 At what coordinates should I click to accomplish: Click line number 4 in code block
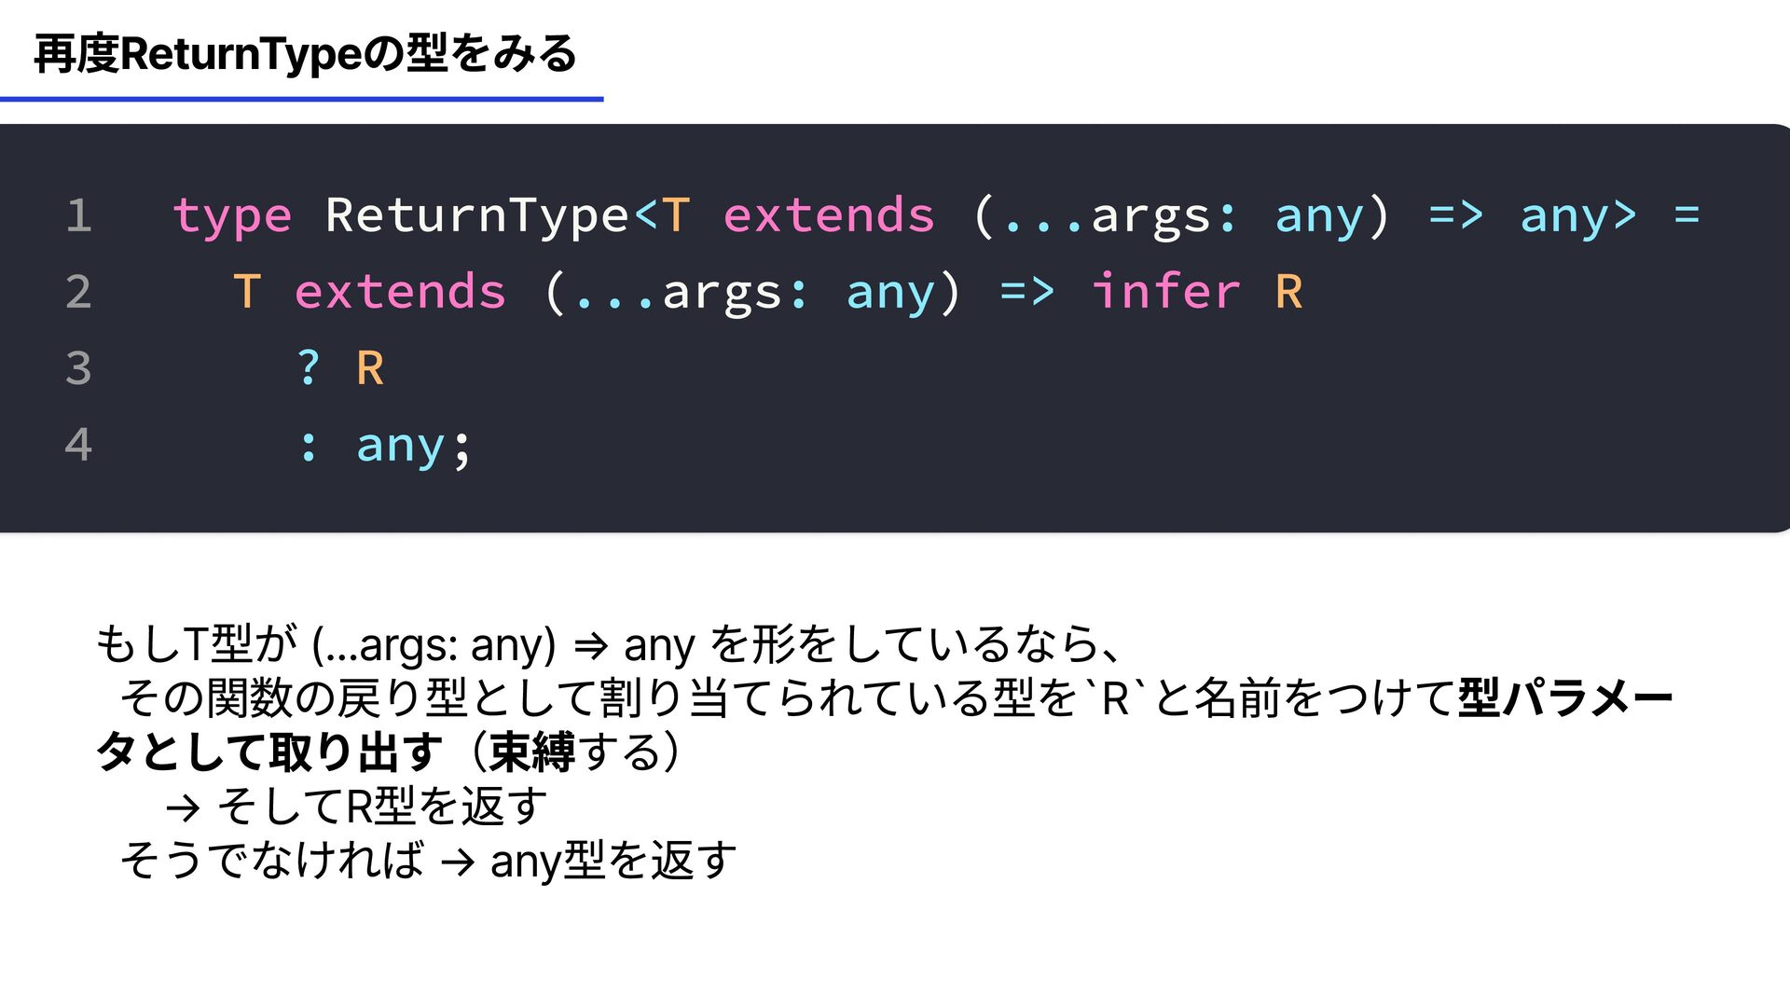tap(79, 445)
